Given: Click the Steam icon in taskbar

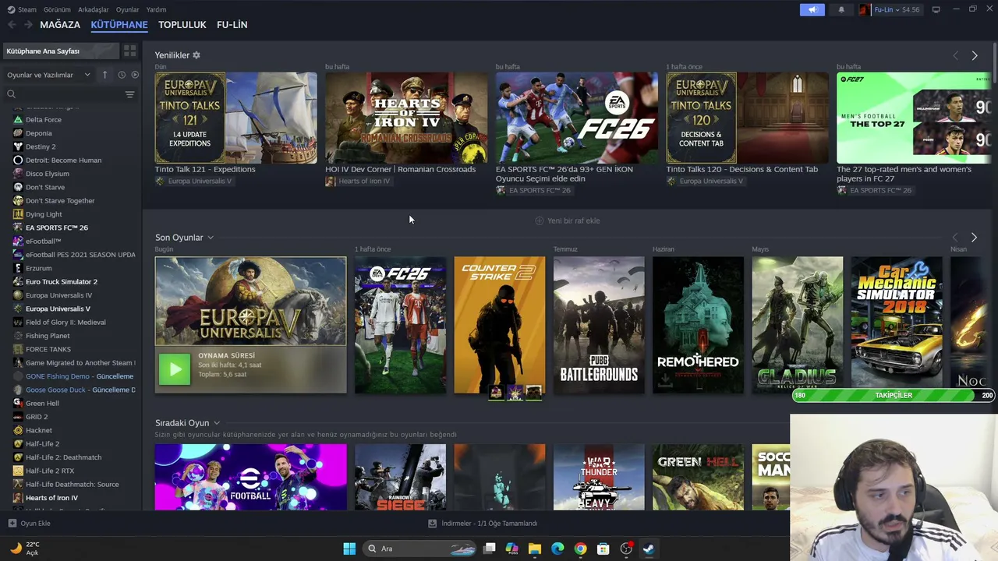Looking at the screenshot, I should tap(649, 549).
